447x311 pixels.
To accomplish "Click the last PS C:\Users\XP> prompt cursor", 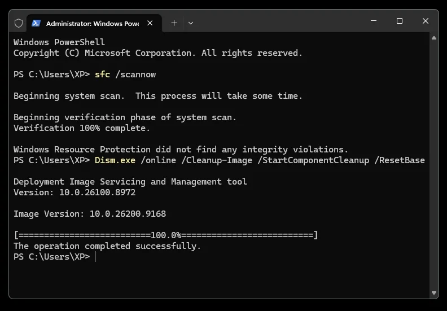I will click(95, 257).
